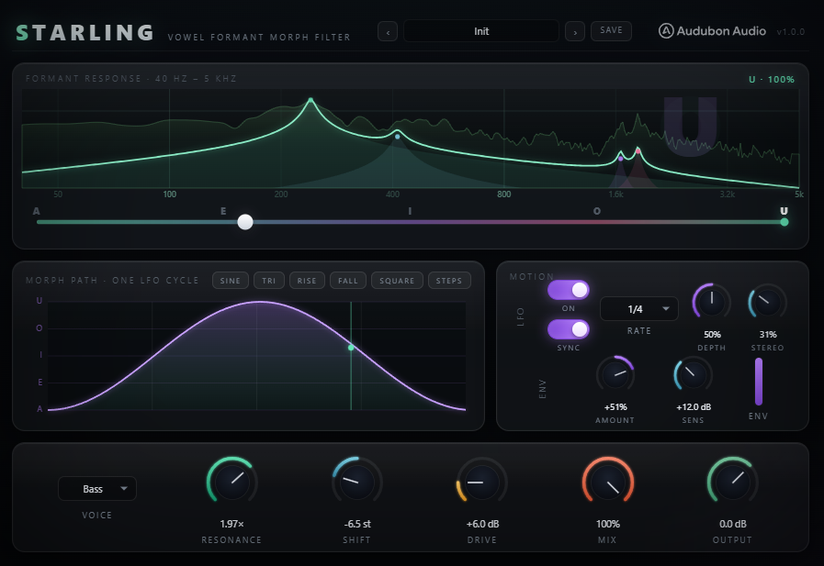
Task: Click the U end point of vowel slider
Action: click(784, 222)
